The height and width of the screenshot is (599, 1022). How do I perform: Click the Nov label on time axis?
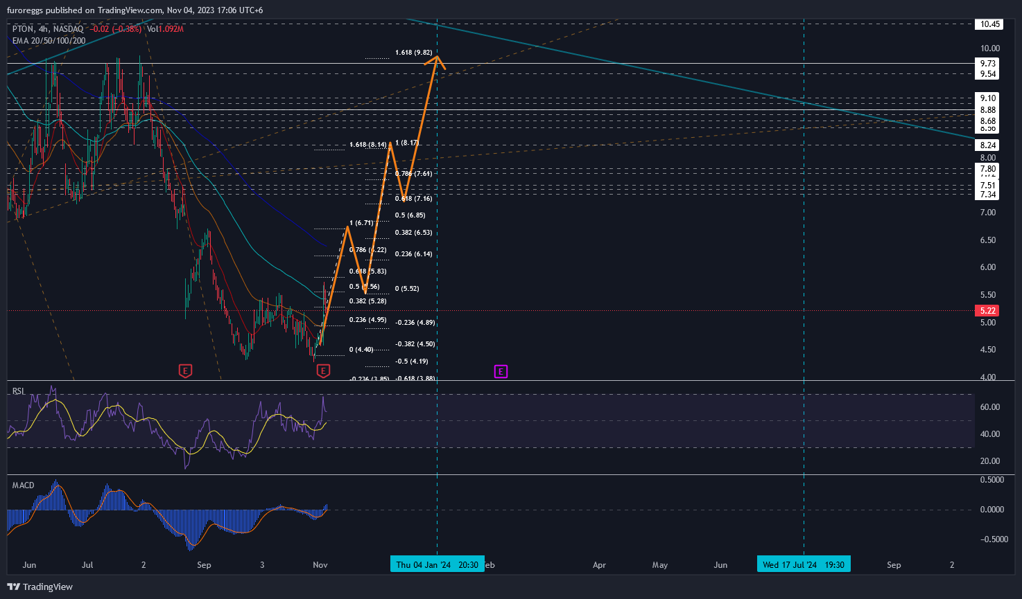point(320,565)
